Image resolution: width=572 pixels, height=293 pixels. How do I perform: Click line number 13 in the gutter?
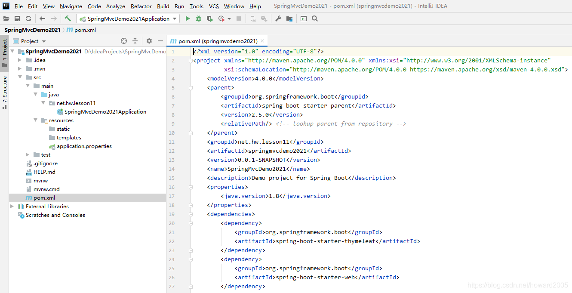click(172, 160)
